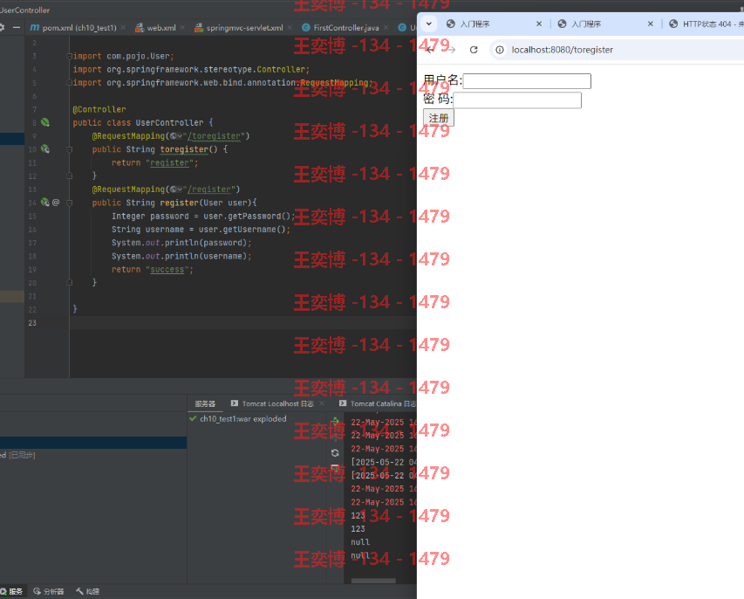This screenshot has width=744, height=599.
Task: Switch to springmvc-servlet.xml editor tab
Action: pyautogui.click(x=244, y=28)
